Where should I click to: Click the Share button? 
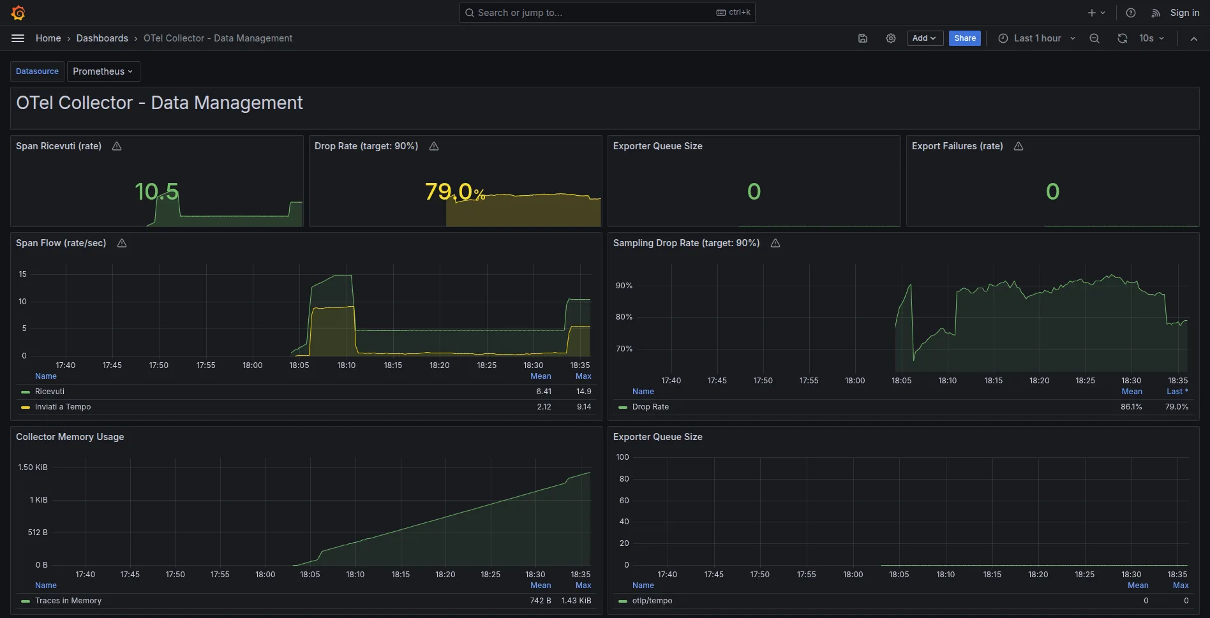964,38
